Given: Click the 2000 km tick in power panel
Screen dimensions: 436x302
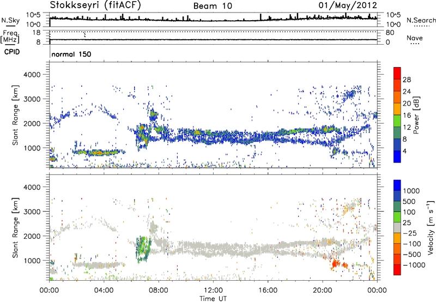Looking at the screenshot, I should point(32,123).
